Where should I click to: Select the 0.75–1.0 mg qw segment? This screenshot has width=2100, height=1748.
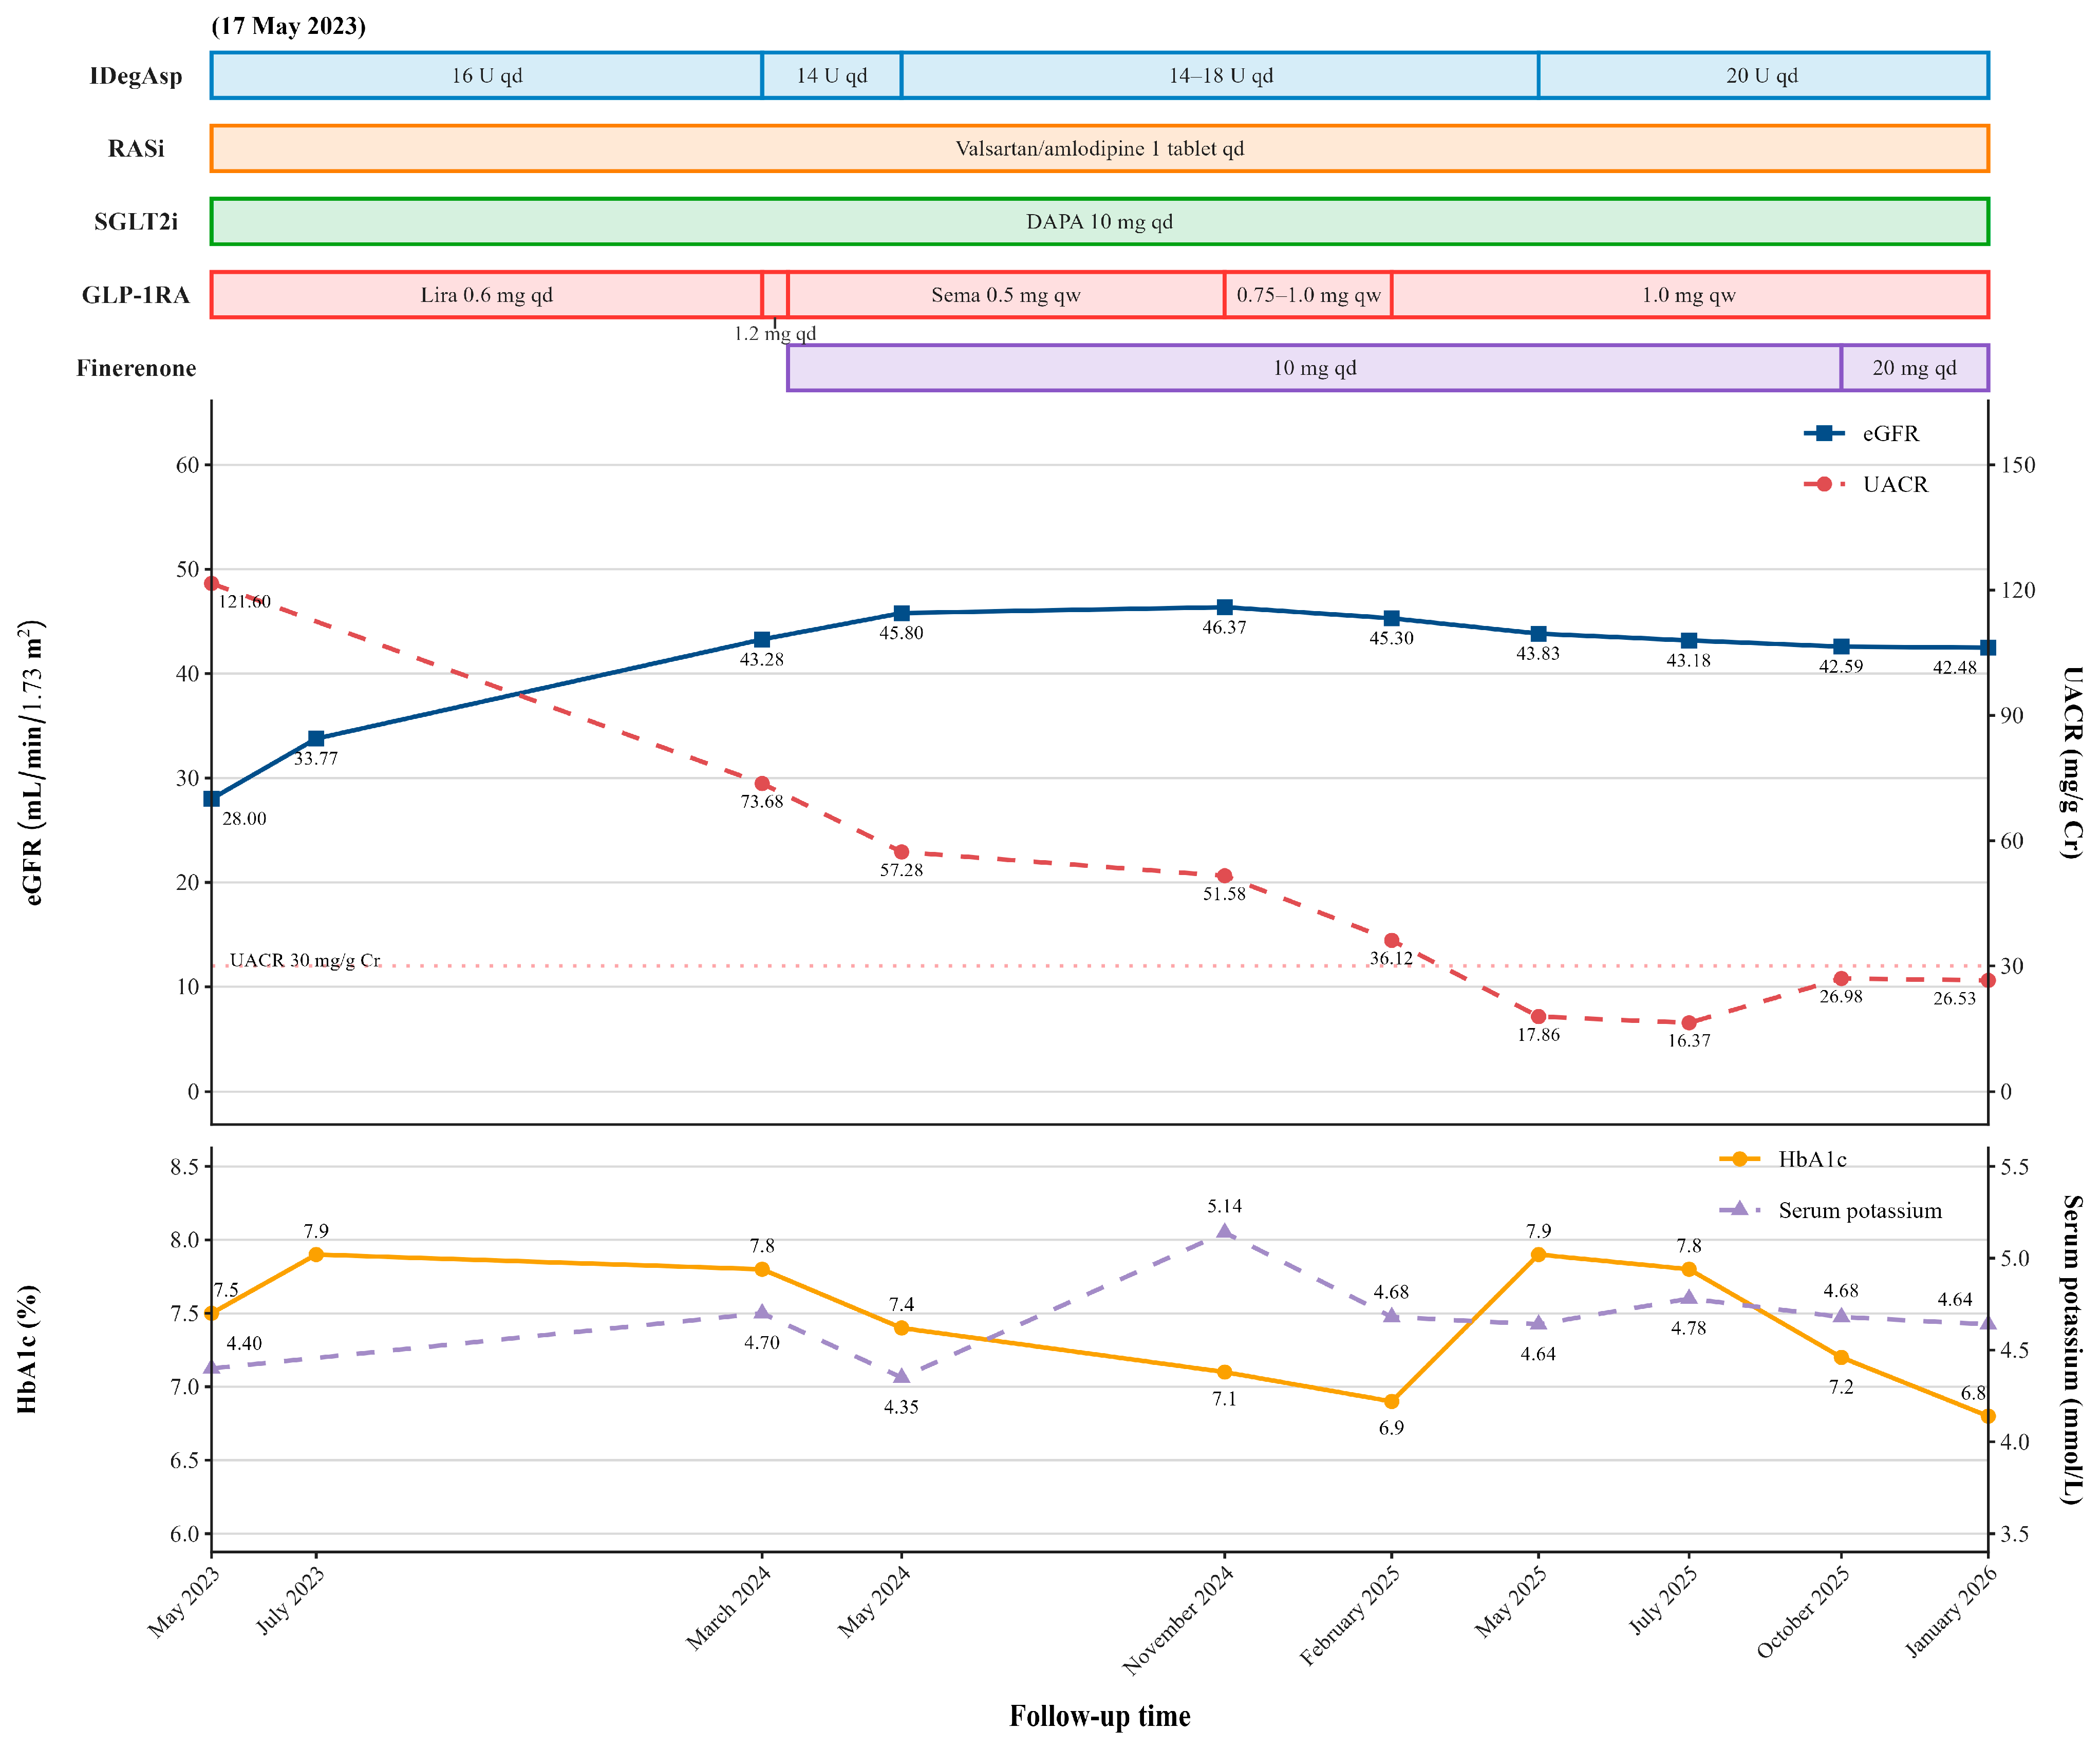(x=1308, y=295)
